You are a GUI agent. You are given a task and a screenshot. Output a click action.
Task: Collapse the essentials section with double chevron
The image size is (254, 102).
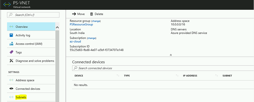tap(171, 55)
